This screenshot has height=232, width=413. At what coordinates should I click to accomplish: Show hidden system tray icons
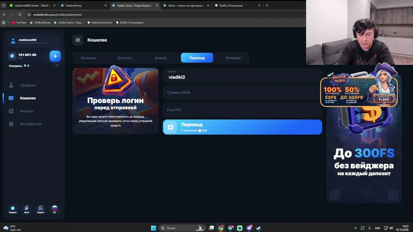click(x=355, y=228)
